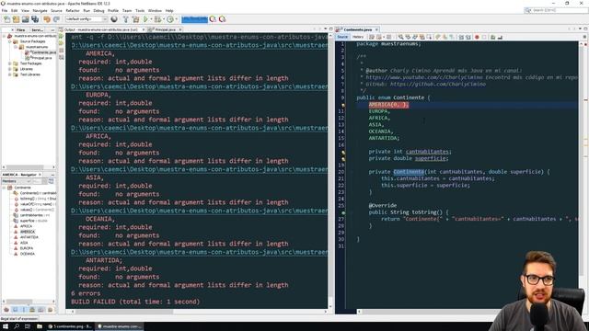
Task: Select the Continente.java editor tab
Action: pos(357,29)
